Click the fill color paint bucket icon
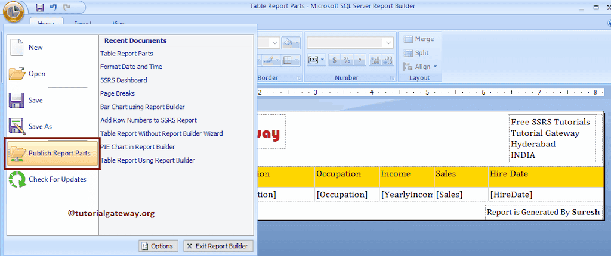Image resolution: width=611 pixels, height=256 pixels. pyautogui.click(x=288, y=42)
